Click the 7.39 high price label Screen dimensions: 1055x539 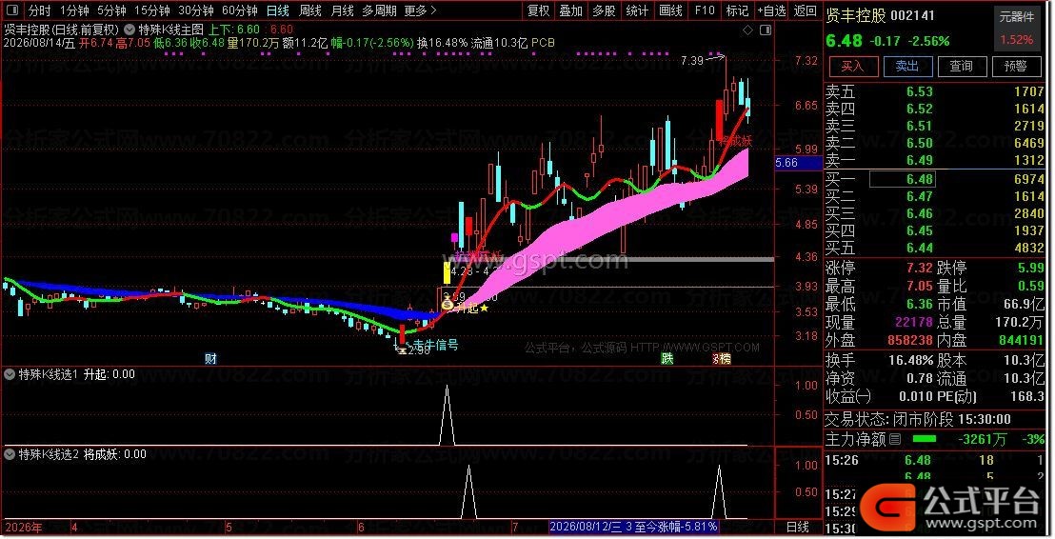691,61
